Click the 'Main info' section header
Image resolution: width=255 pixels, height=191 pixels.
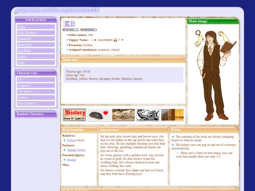pos(123,59)
